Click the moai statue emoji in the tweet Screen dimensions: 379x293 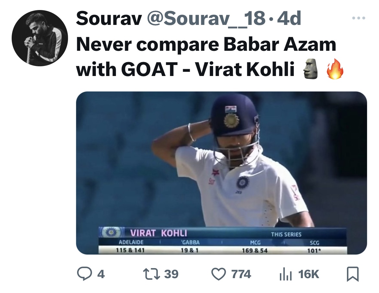pos(309,70)
